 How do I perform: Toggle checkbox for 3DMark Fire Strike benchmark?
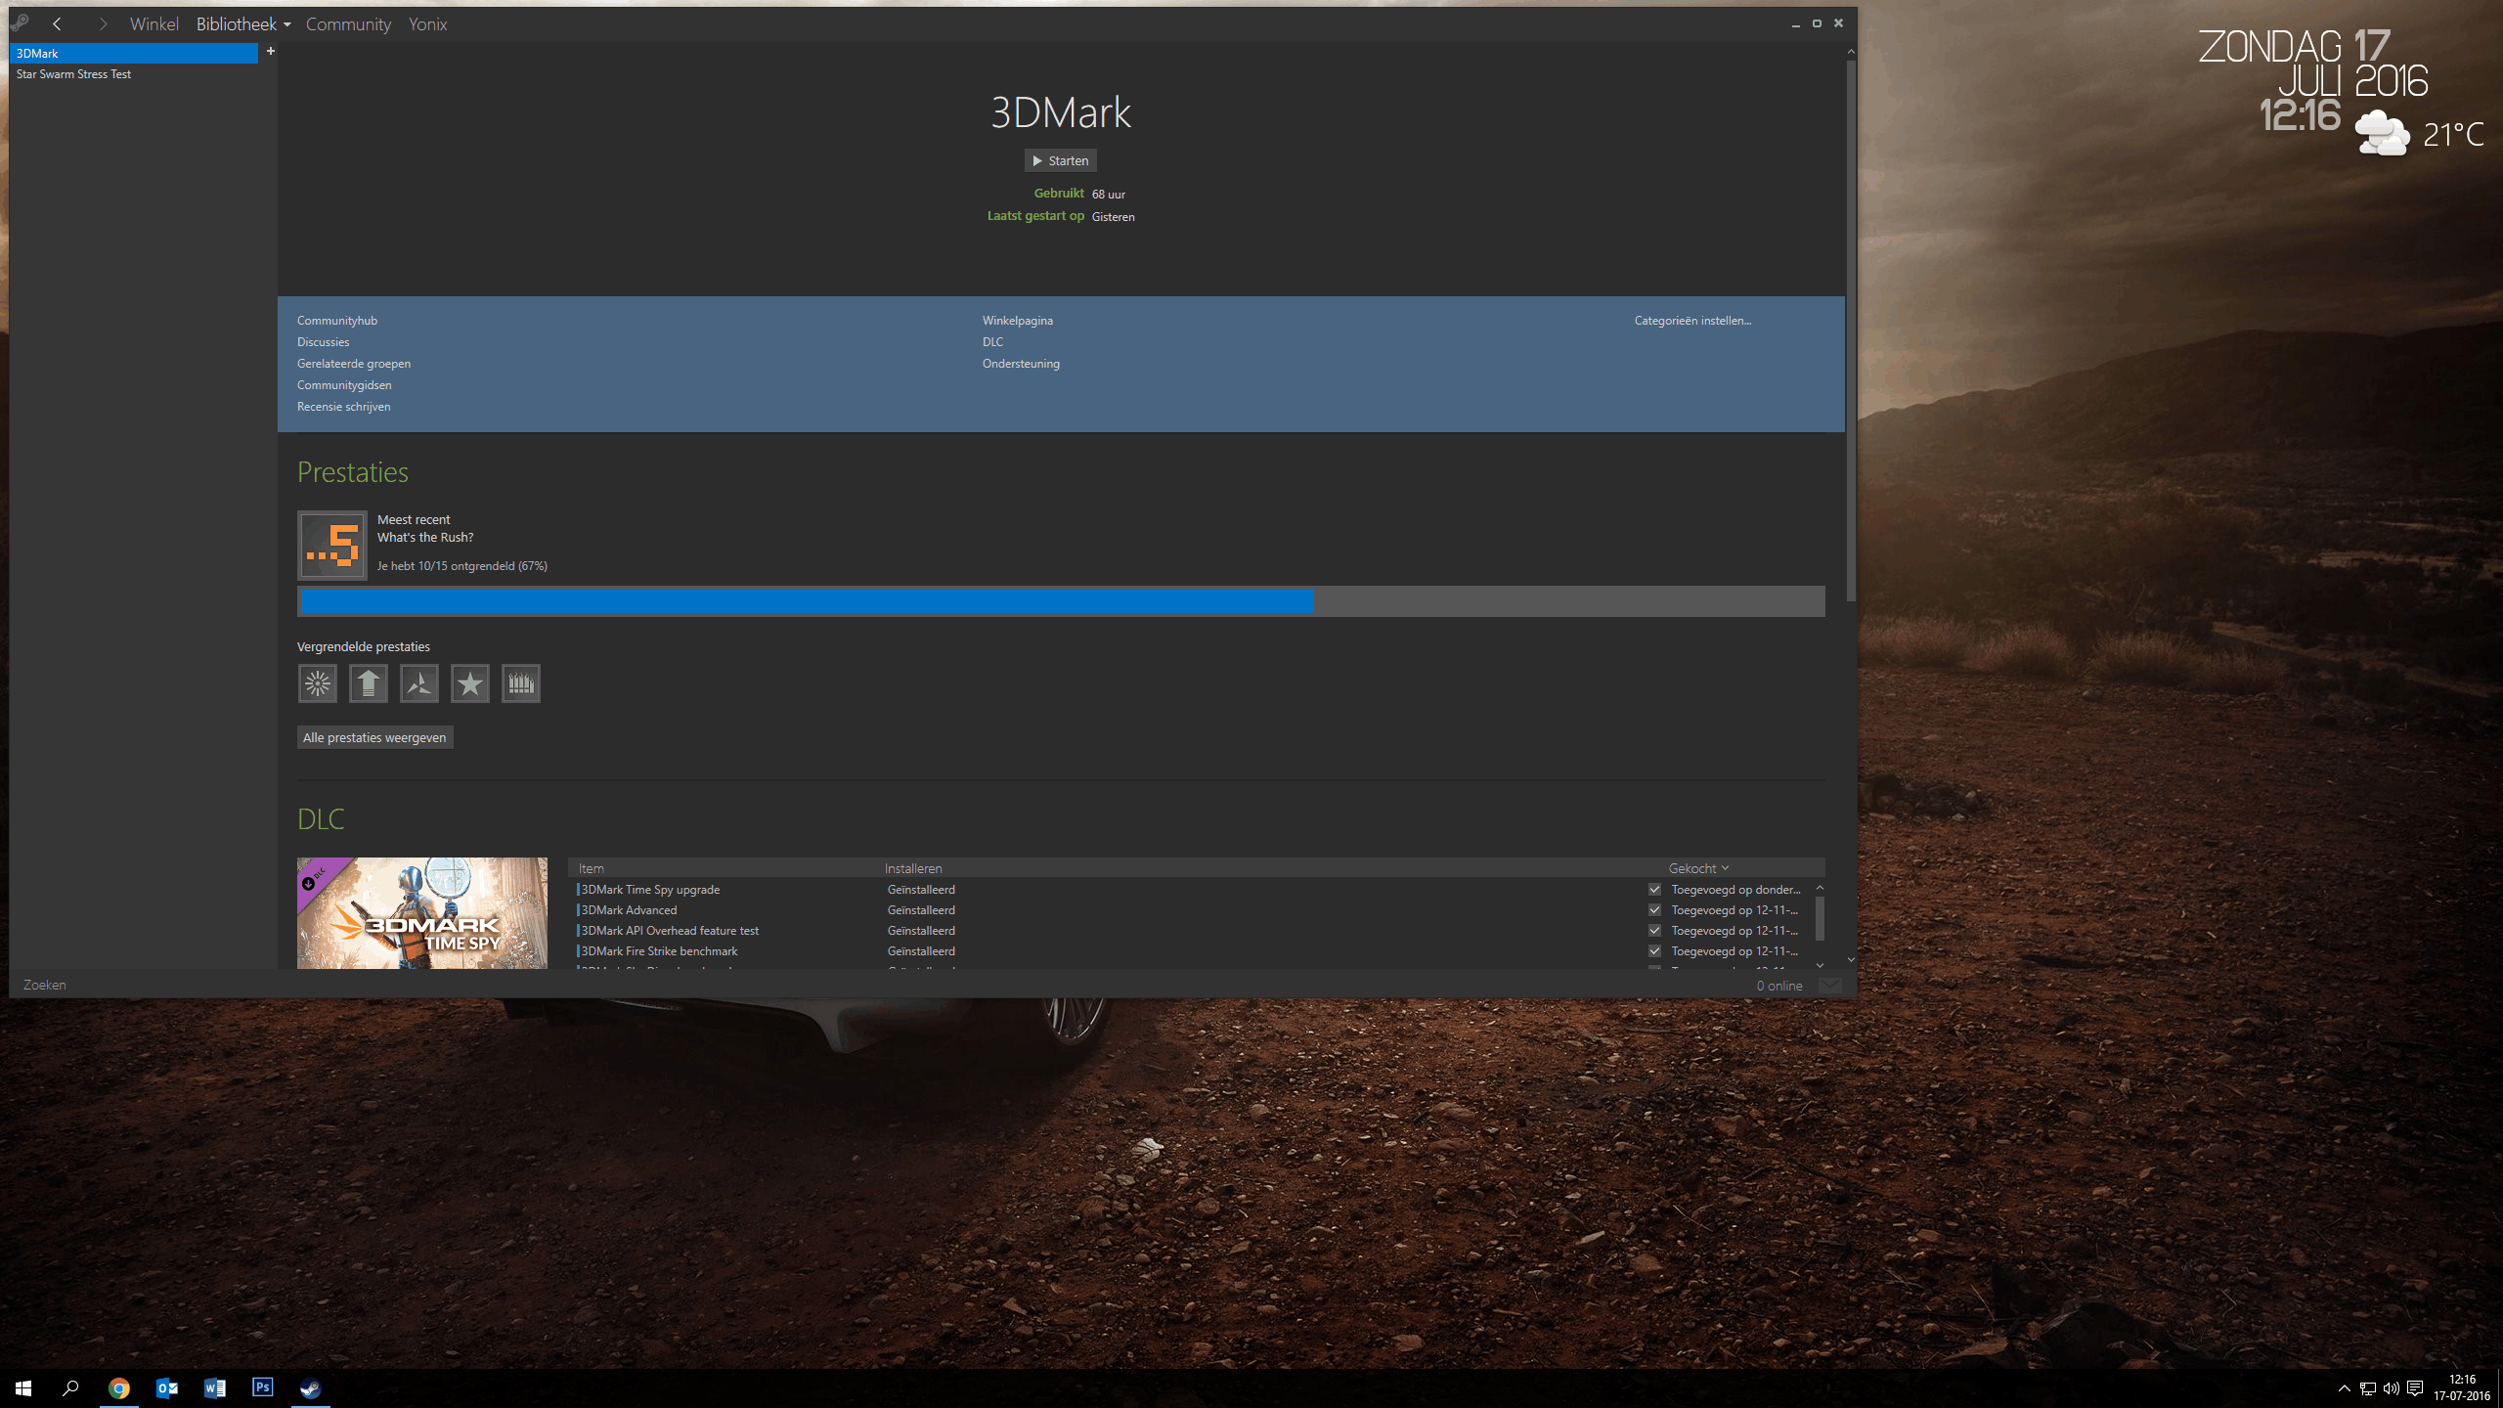click(x=1654, y=951)
